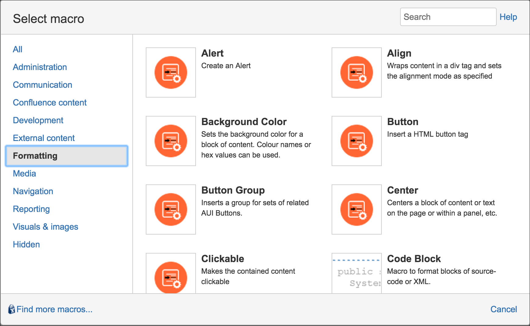Click the Align macro icon

click(357, 72)
